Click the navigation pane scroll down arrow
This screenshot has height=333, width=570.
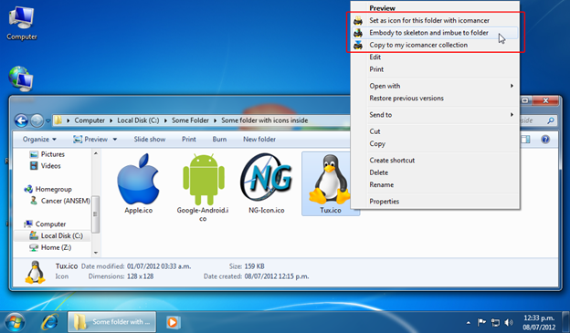click(96, 253)
